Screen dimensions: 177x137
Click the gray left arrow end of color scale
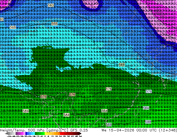pyautogui.click(x=6, y=133)
